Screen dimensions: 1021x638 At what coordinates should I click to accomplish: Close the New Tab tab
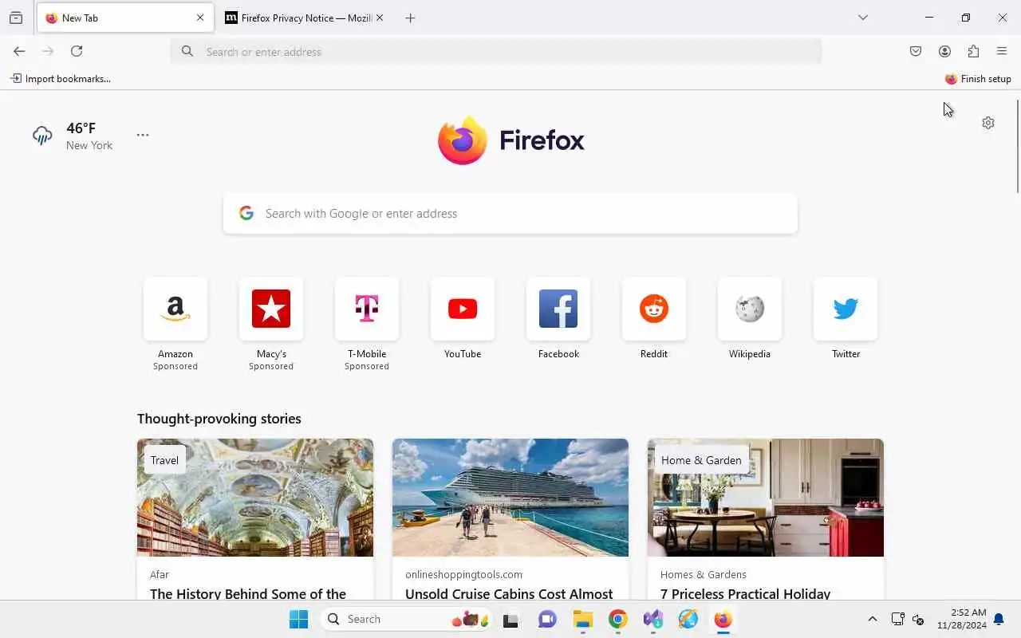click(200, 18)
